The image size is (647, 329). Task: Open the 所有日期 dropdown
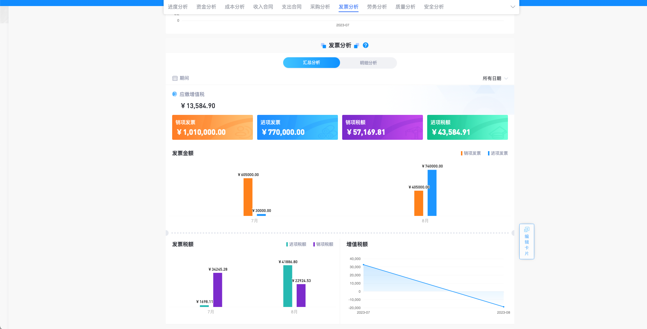click(x=494, y=78)
